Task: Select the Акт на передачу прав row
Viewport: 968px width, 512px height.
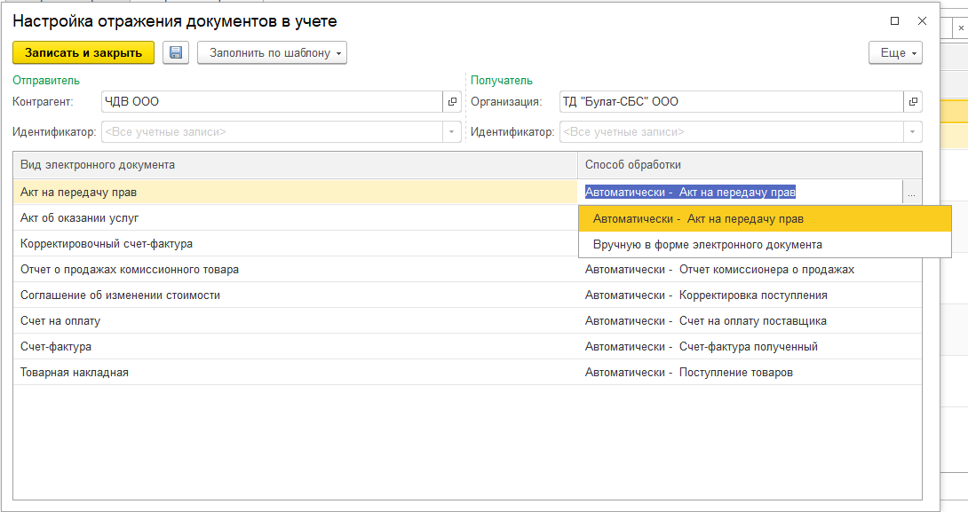Action: coord(295,193)
